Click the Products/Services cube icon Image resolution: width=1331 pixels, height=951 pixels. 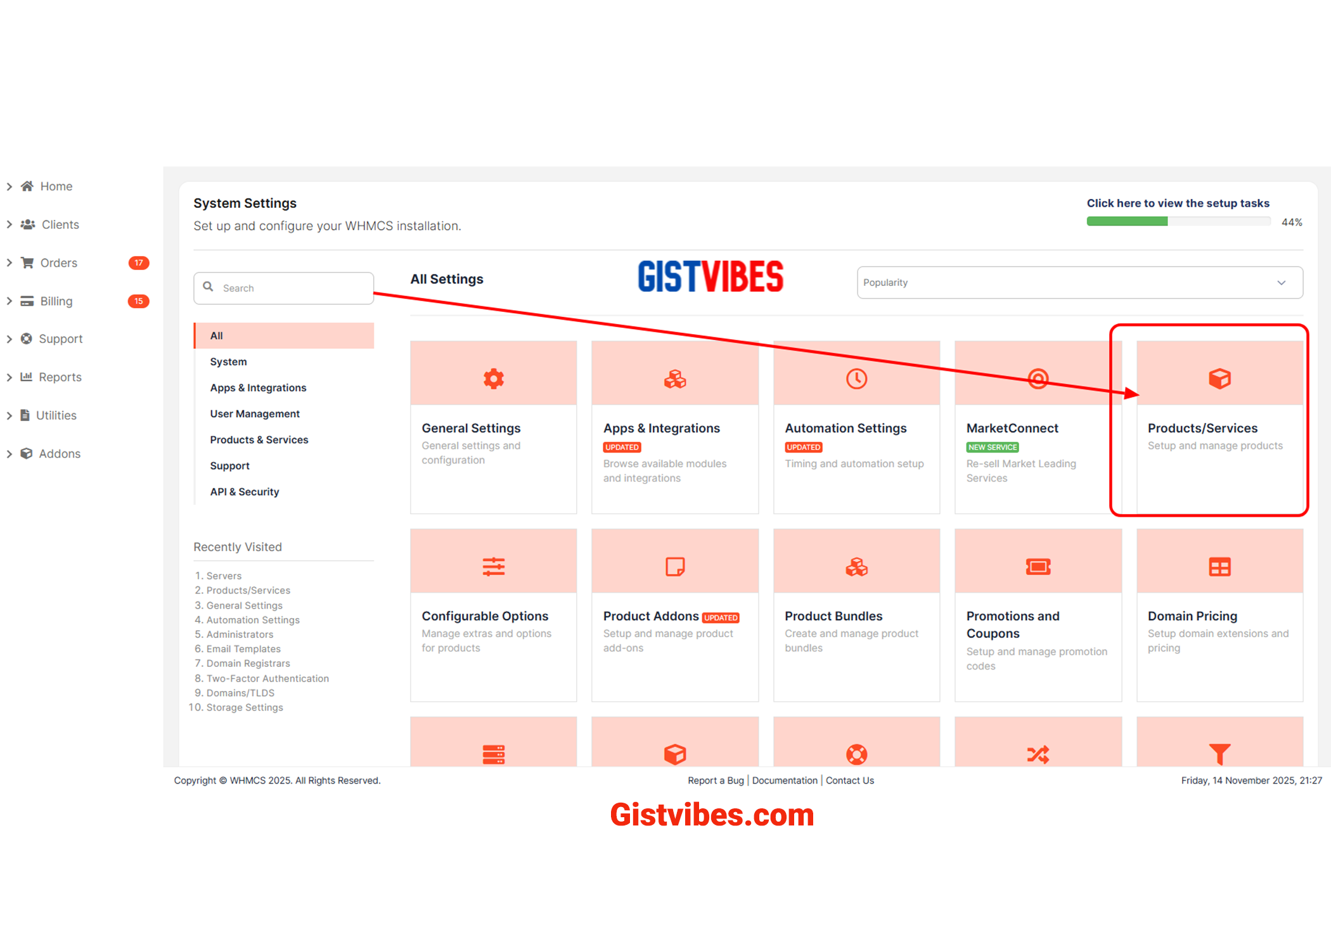pyautogui.click(x=1219, y=378)
